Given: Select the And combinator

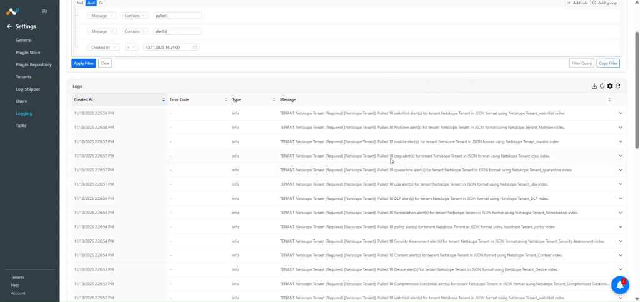Looking at the screenshot, I should [x=91, y=3].
